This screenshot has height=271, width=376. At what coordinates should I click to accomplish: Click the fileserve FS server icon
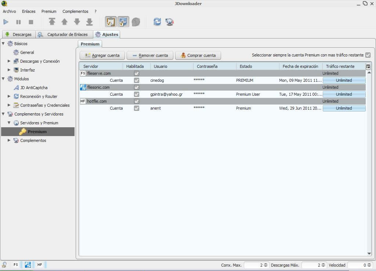83,73
